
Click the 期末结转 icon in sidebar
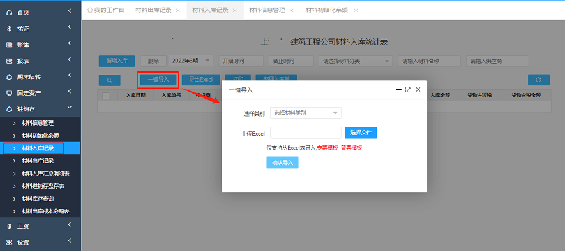pos(10,77)
